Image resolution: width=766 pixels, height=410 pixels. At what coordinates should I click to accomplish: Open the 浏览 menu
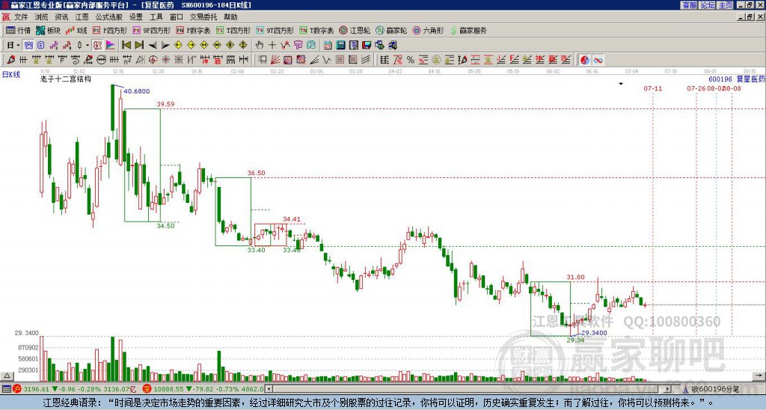[x=41, y=17]
